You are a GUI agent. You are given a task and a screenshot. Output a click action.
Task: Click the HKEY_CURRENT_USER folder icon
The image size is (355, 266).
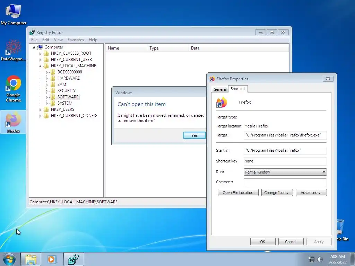(x=46, y=60)
